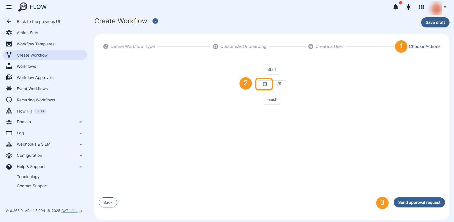
Task: Click the Finish node
Action: click(x=272, y=99)
